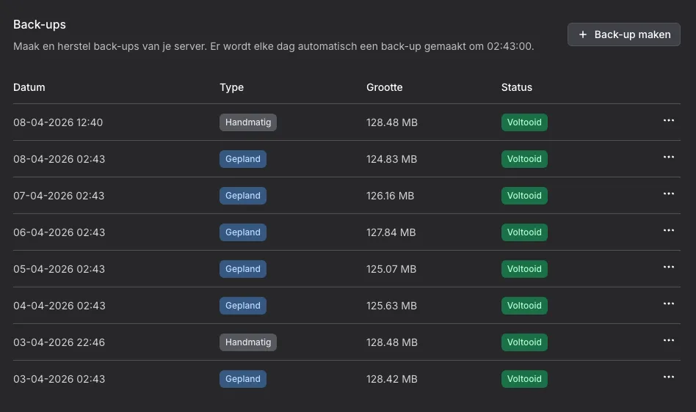Open three-dot menu for 07-04-2026 02:43 backup
The height and width of the screenshot is (412, 696).
coord(669,194)
